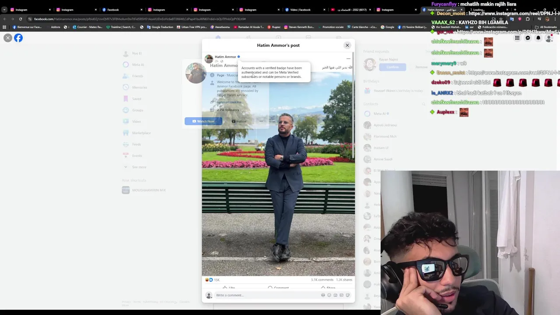Open the Facebook apps menu grid icon

[517, 38]
